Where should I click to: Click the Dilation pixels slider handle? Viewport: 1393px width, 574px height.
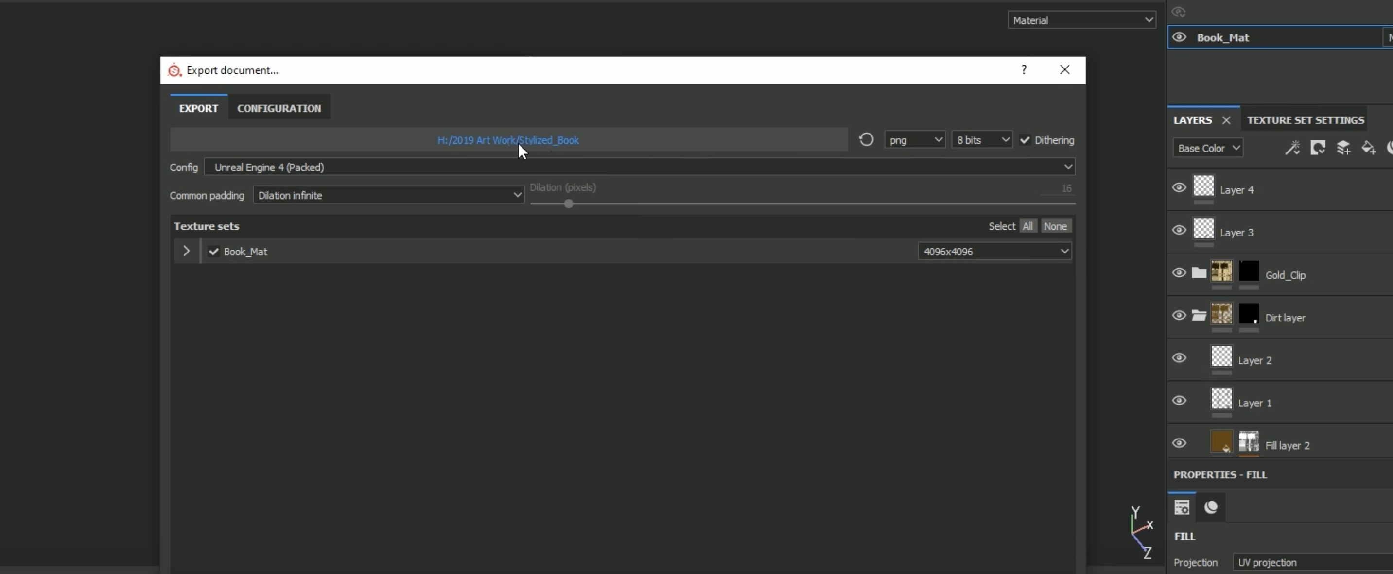568,204
